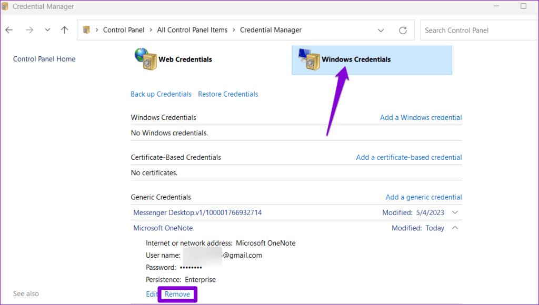Click the Web Credentials globe vault icon

point(145,59)
